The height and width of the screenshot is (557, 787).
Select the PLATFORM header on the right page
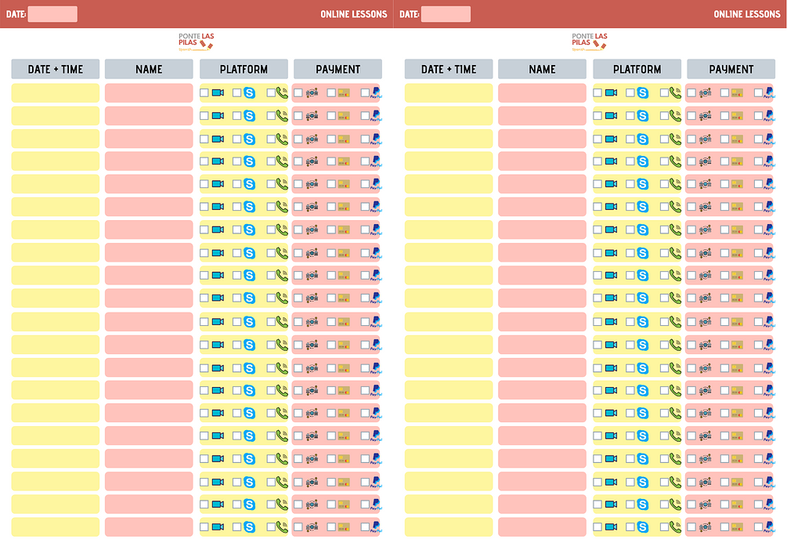(x=637, y=69)
